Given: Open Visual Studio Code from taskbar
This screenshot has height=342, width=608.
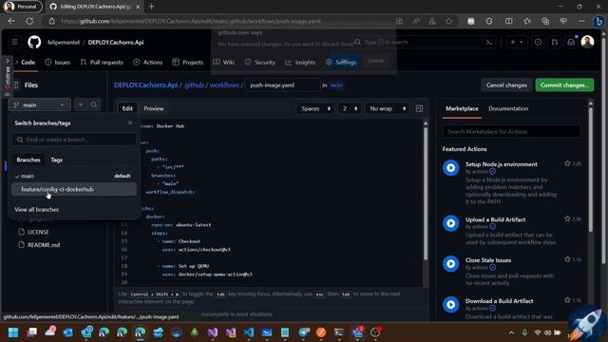Looking at the screenshot, I should [x=249, y=332].
